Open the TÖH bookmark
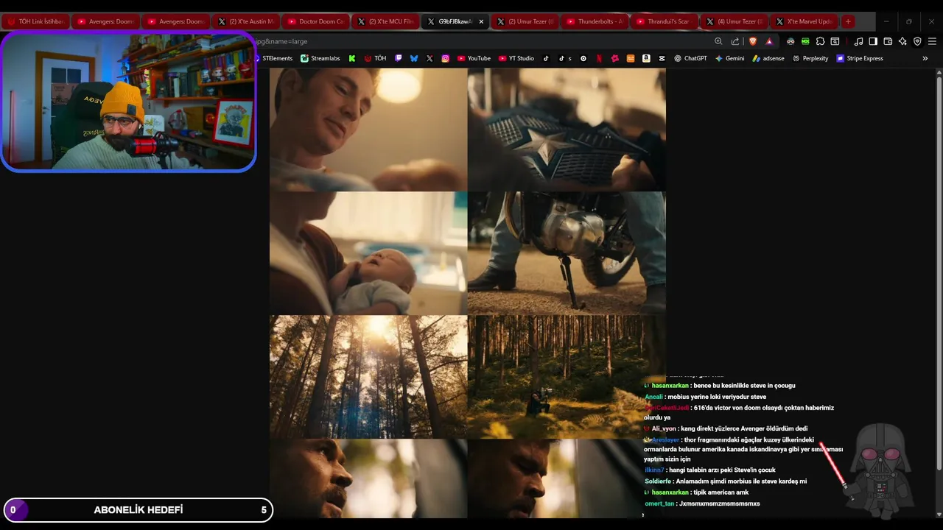Viewport: 943px width, 530px height. (x=375, y=58)
